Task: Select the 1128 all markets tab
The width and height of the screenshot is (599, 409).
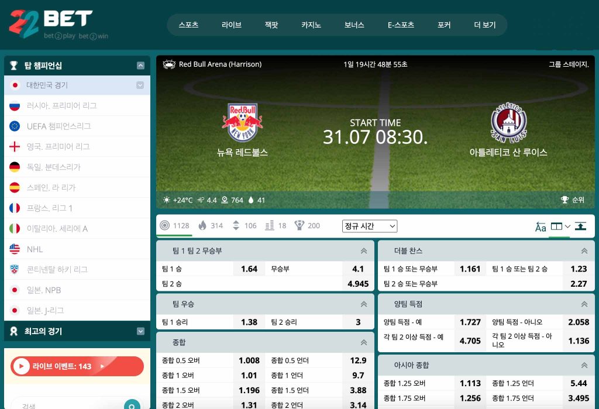Action: tap(174, 225)
